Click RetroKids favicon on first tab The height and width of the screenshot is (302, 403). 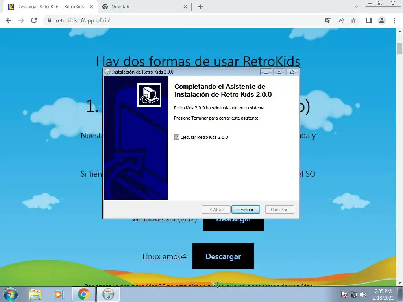(x=11, y=7)
